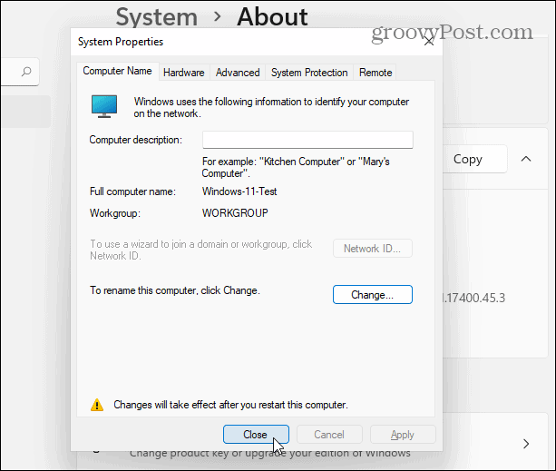Click the Windows-11-Test computer name text
Screen dimensions: 556x471
(x=239, y=191)
